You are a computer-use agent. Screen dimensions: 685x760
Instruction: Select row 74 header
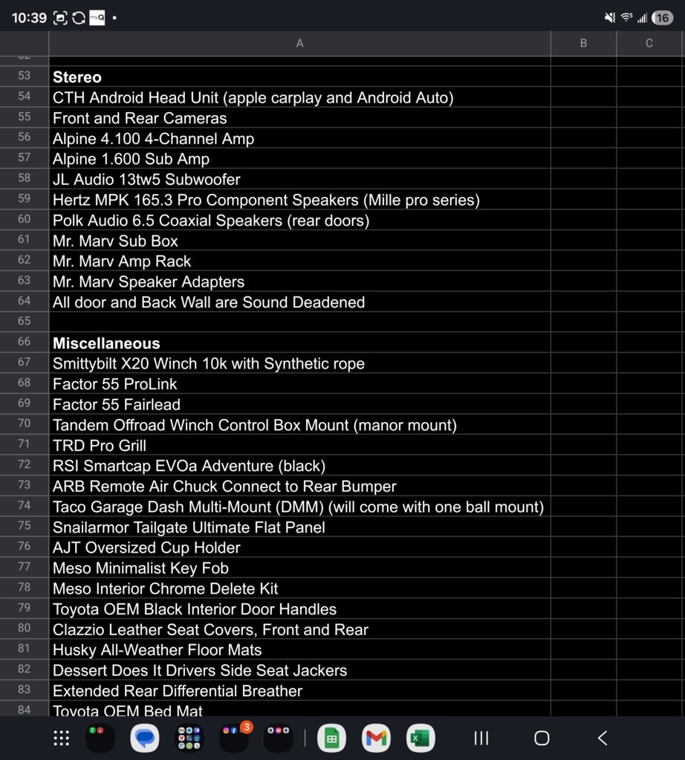(x=25, y=505)
